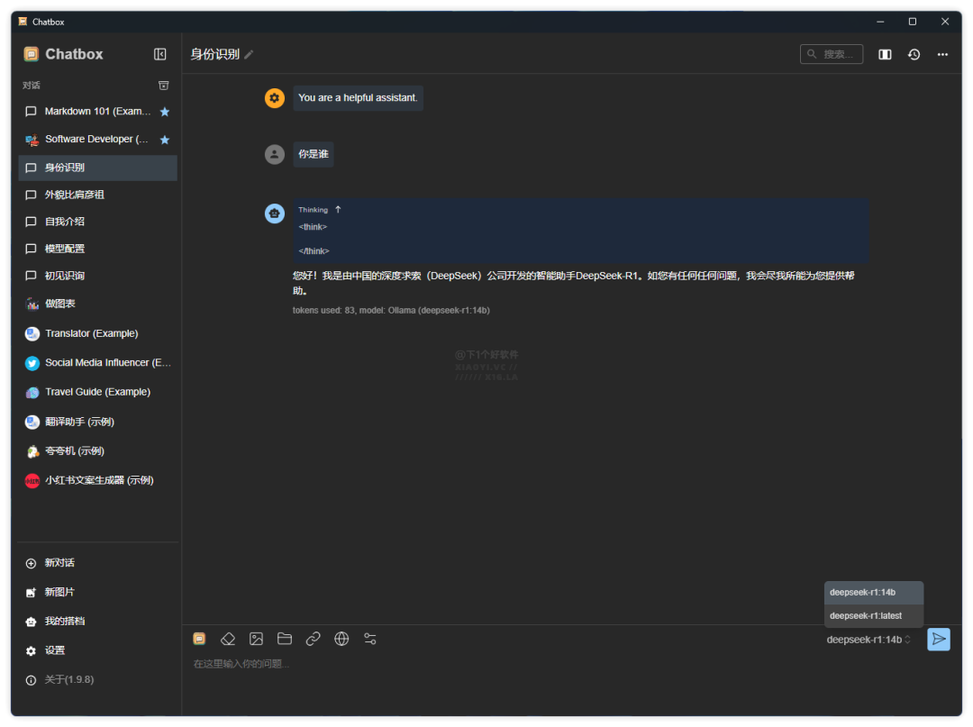
Task: Select deepseek-r1:latest from the model list
Action: (x=866, y=616)
